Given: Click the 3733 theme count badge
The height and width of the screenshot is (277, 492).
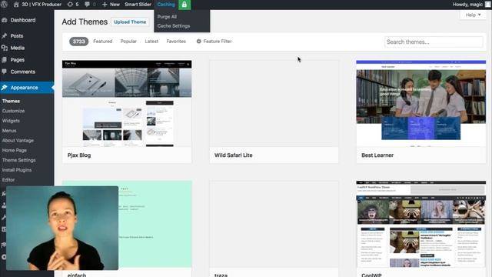Looking at the screenshot, I should tap(78, 42).
